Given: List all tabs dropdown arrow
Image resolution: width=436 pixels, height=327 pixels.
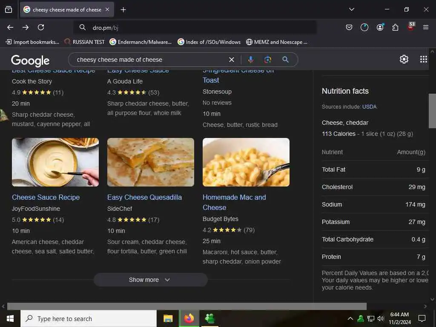Looking at the screenshot, I should pyautogui.click(x=351, y=9).
